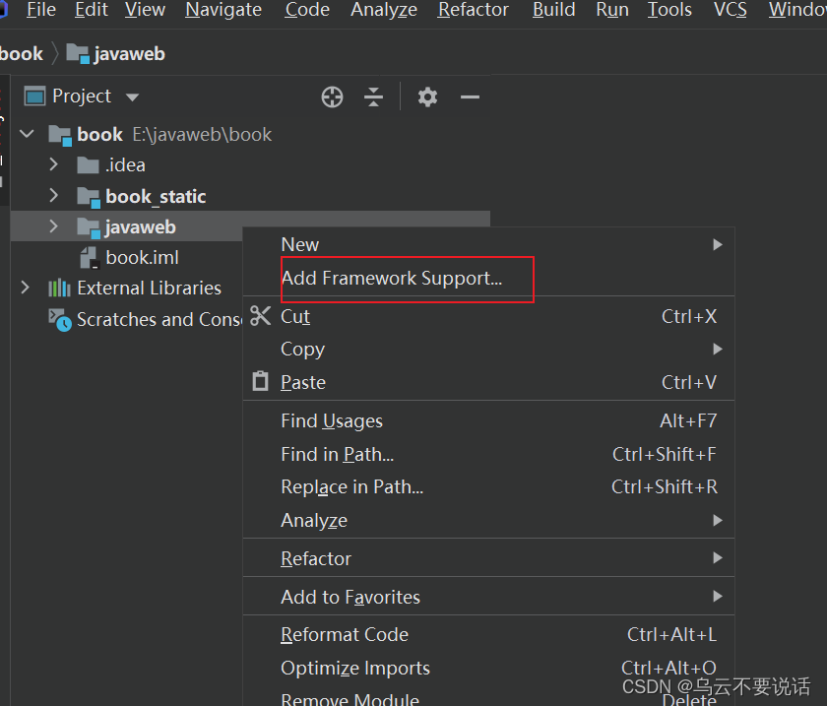Click the External Libraries bar-chart icon
Screen dimensions: 827x706
59,289
